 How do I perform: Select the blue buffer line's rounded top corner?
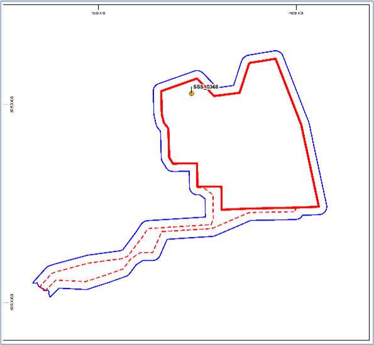(277, 51)
